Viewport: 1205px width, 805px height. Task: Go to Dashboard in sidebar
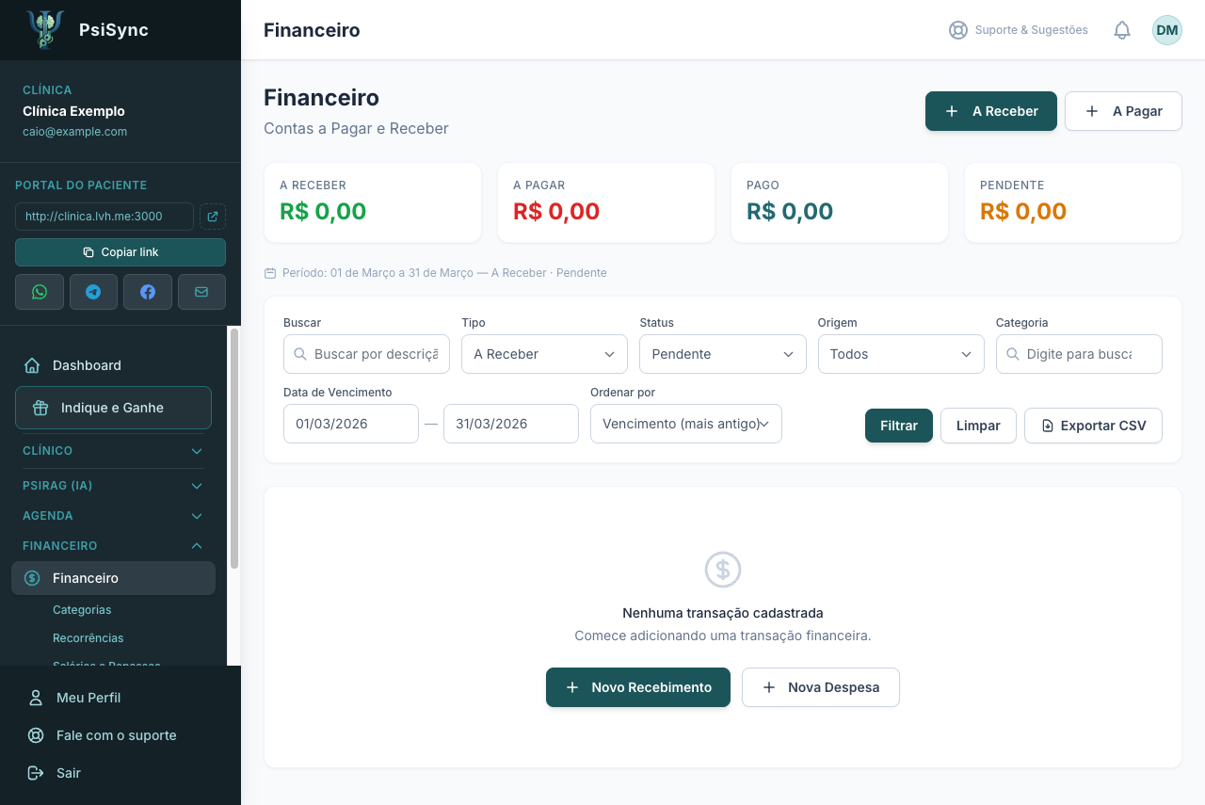[113, 365]
